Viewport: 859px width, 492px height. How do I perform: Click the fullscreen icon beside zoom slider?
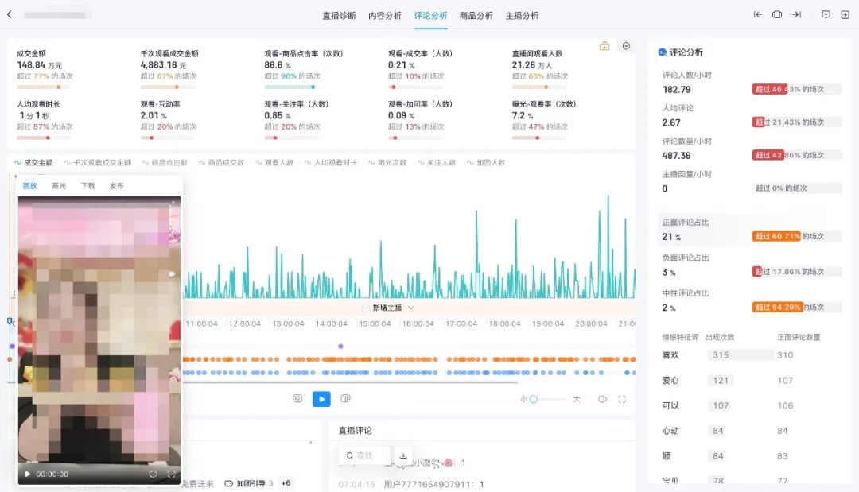(622, 400)
